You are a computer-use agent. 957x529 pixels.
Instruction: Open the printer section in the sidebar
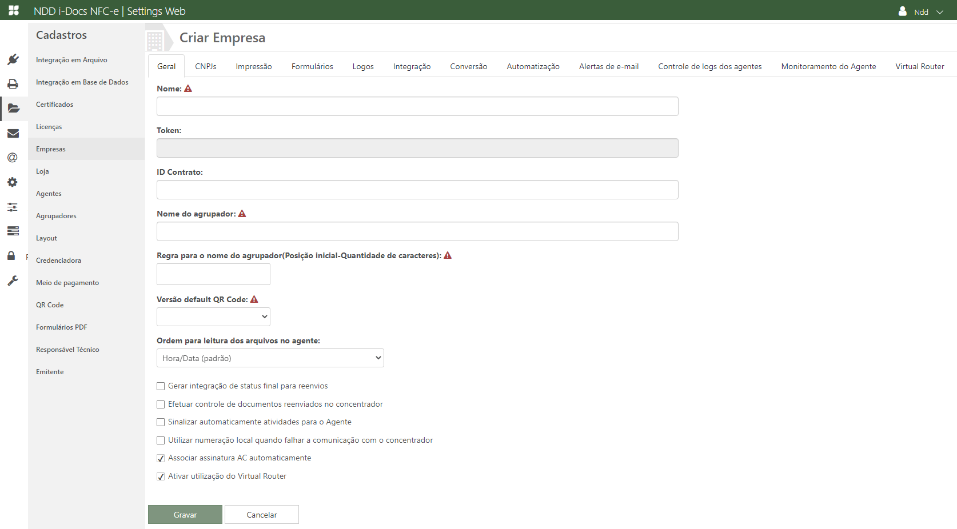click(x=13, y=84)
